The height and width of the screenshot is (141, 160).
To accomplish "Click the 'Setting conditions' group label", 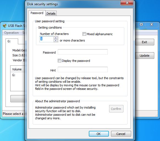I will pyautogui.click(x=50, y=27).
